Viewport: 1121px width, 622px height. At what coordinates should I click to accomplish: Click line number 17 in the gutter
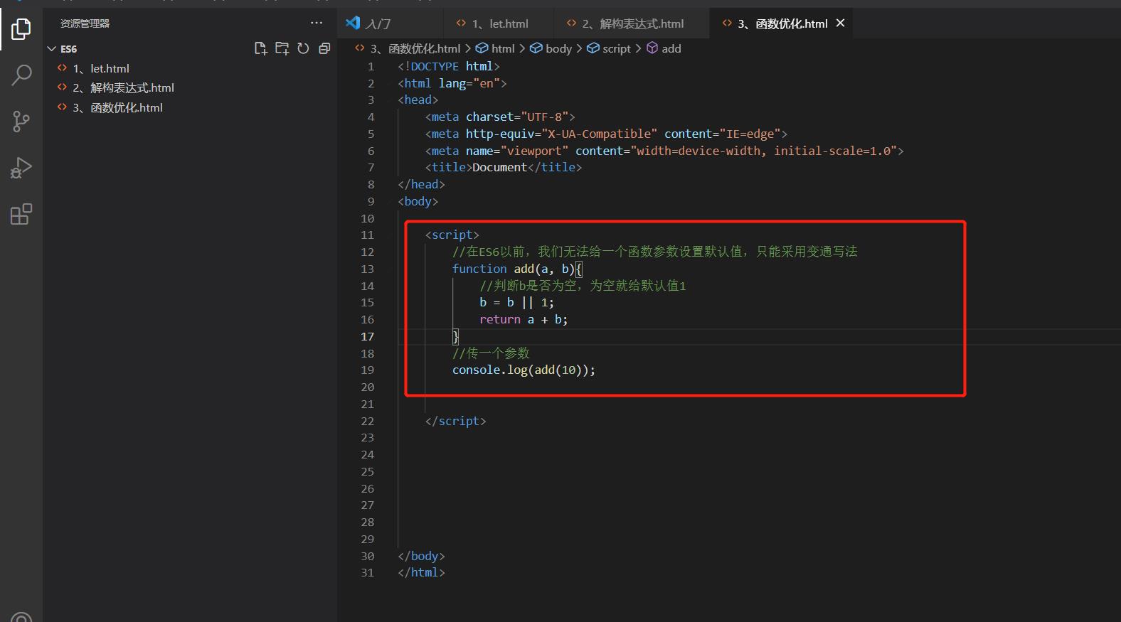pos(367,336)
